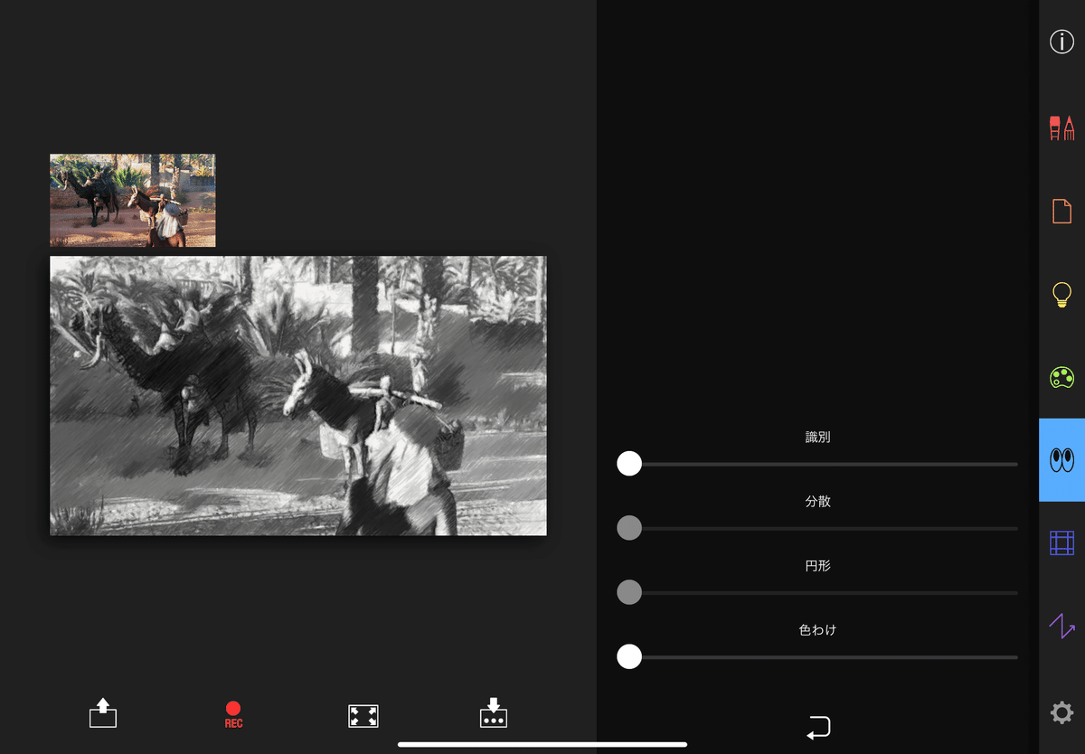Screen dimensions: 1085x754
Task: Start recording with the REC button
Action: (x=233, y=714)
